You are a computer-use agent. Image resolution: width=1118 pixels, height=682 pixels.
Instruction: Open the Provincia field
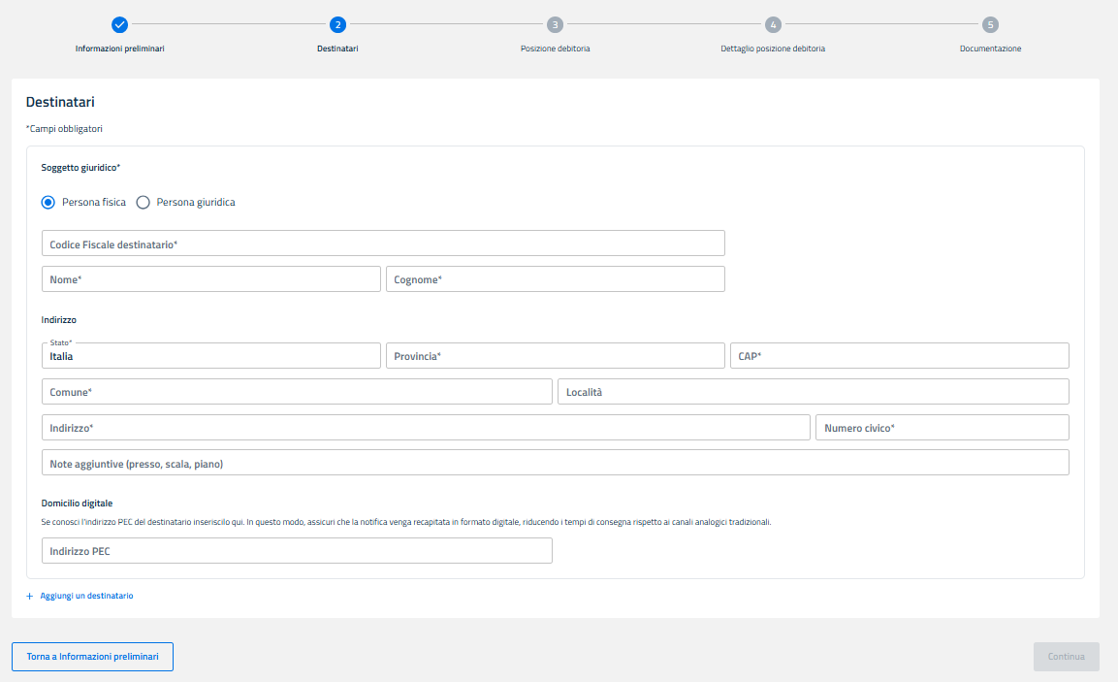555,356
